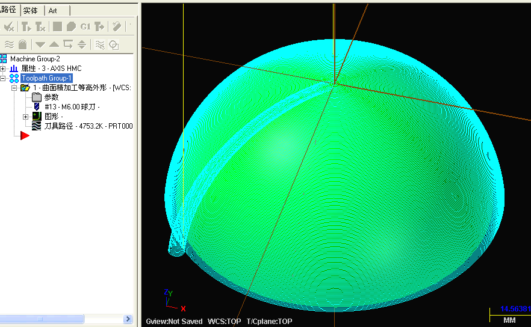Click the WCS:TOP status text
The height and width of the screenshot is (327, 531).
(224, 321)
